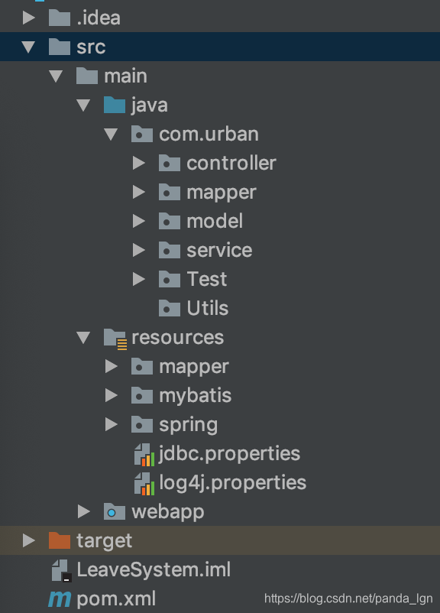The height and width of the screenshot is (613, 440).
Task: Collapse the resources folder arrow
Action: pyautogui.click(x=83, y=338)
